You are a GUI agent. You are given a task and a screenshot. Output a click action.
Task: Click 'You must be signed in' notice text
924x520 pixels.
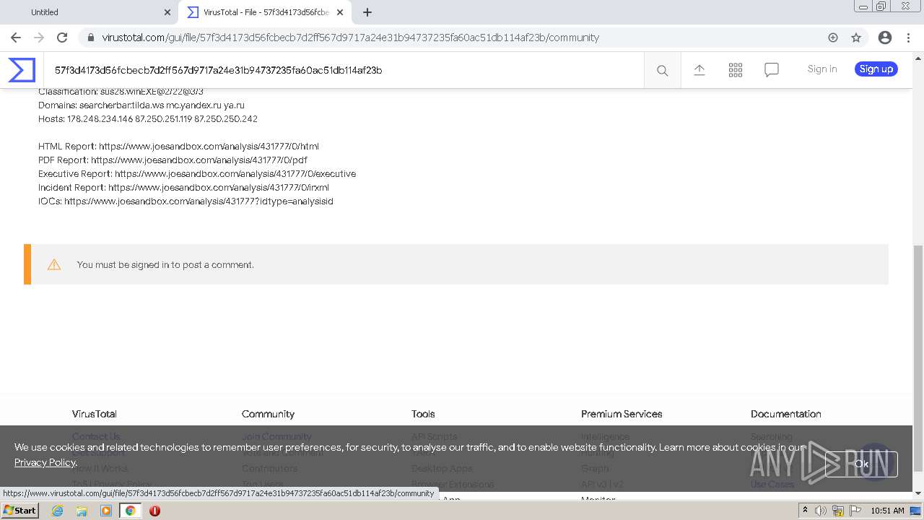(165, 264)
